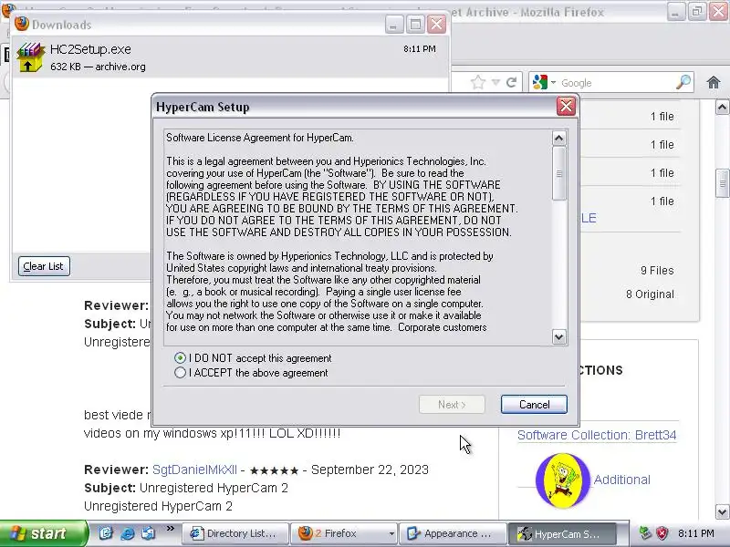Image resolution: width=730 pixels, height=547 pixels.
Task: Click Clear List in Downloads window
Action: [44, 266]
